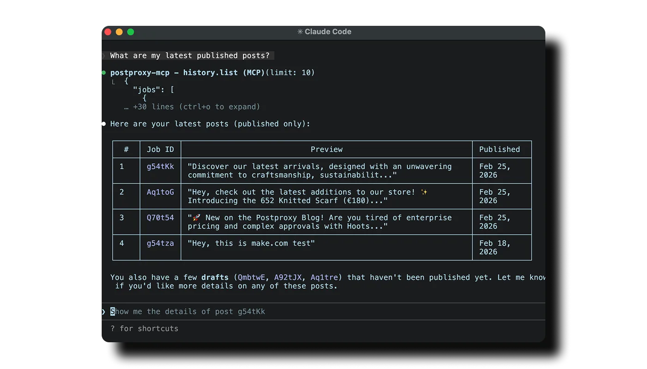Click the '? for shortcuts' hint
Viewport: 647px width, 369px height.
pos(144,329)
